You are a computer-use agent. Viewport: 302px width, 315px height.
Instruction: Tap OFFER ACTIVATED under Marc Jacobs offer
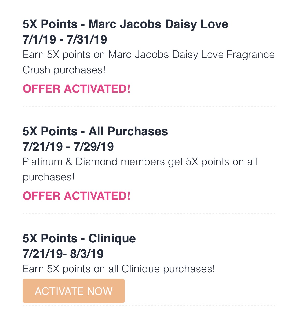77,89
